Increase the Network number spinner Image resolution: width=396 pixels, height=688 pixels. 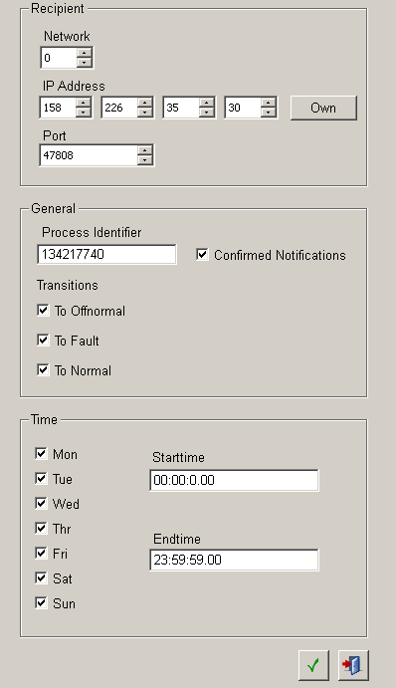click(85, 53)
